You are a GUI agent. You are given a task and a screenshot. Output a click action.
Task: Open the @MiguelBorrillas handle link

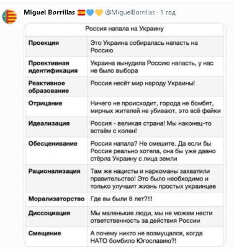pos(130,12)
